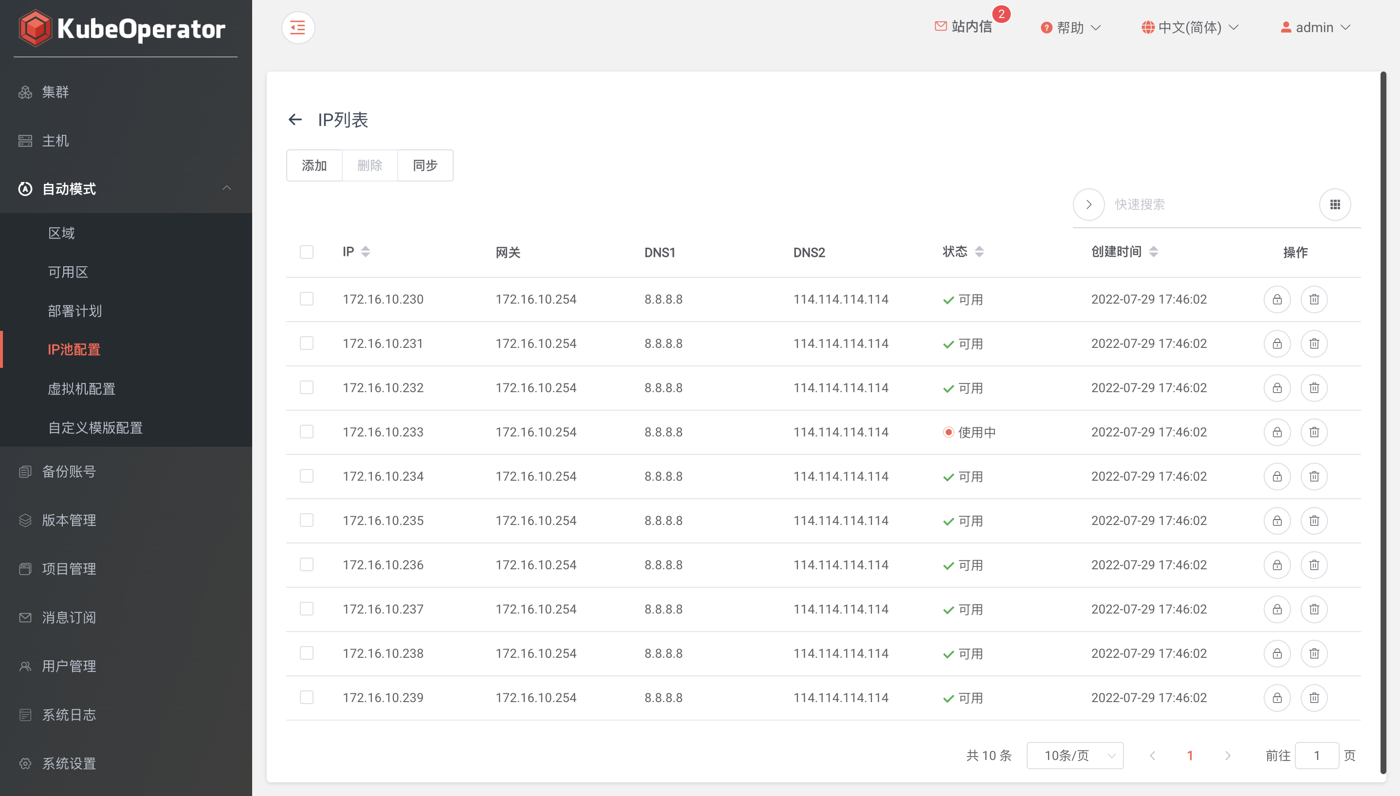Open the 中文(简体) language dropdown

click(x=1190, y=27)
